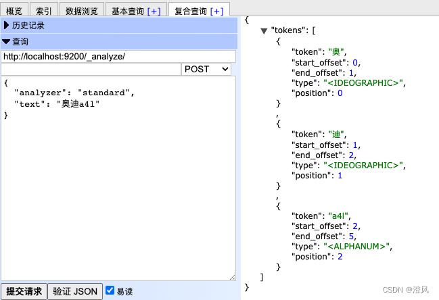Click the "end_offset": 2 value
Screen dimensions: 439x300
(351, 155)
